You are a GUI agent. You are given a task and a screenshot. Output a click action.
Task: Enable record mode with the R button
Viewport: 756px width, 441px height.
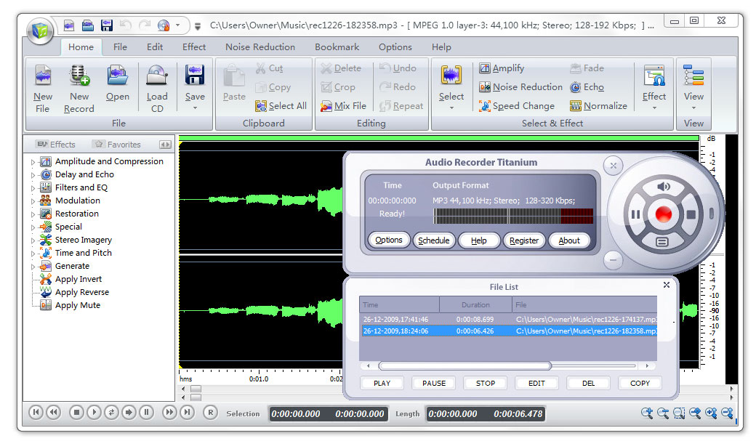pyautogui.click(x=210, y=413)
